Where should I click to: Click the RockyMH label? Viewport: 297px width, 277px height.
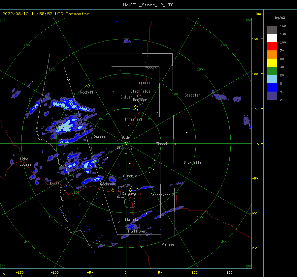click(x=87, y=92)
